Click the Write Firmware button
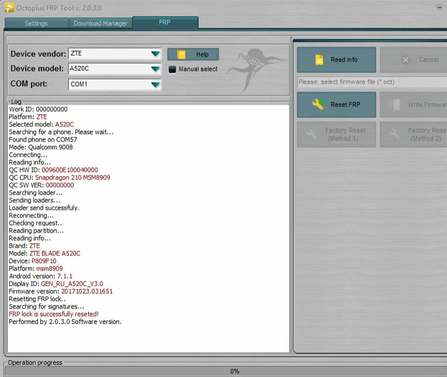The image size is (447, 377). [413, 105]
